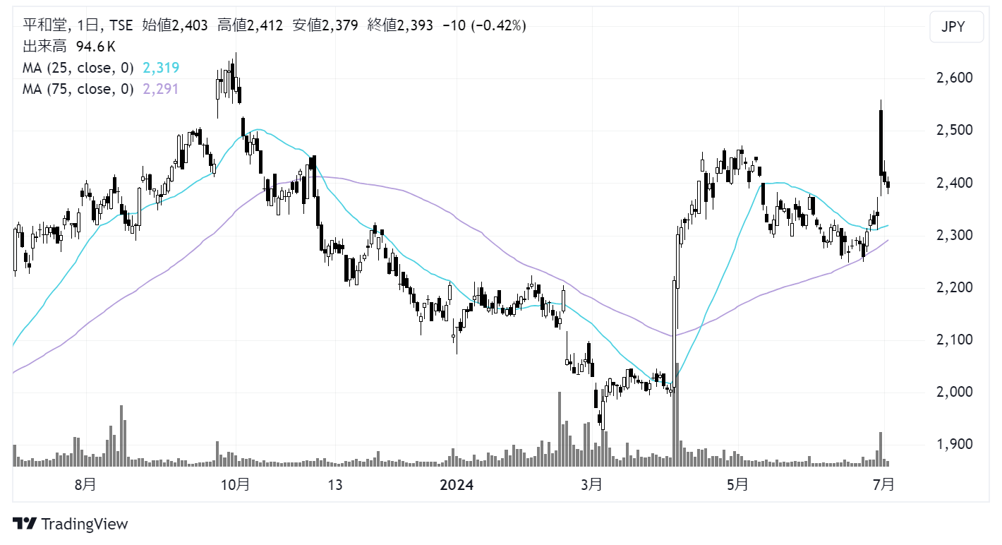Image resolution: width=1002 pixels, height=545 pixels.
Task: Click the 5月 time axis label
Action: pyautogui.click(x=737, y=484)
